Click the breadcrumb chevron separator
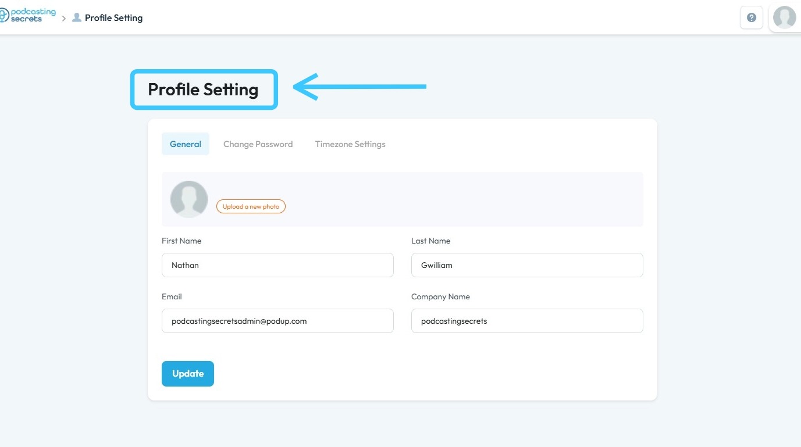This screenshot has height=447, width=801. (x=64, y=18)
